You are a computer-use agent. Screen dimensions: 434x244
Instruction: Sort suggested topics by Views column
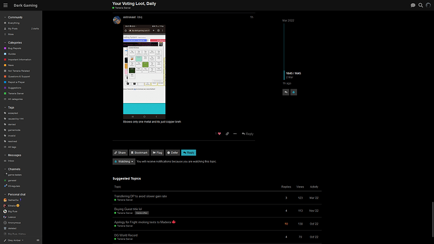[300, 187]
